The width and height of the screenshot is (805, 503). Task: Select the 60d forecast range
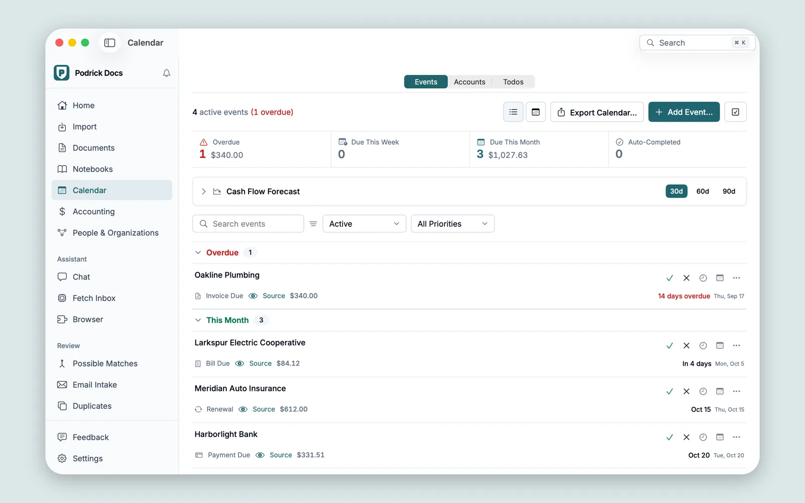click(703, 191)
